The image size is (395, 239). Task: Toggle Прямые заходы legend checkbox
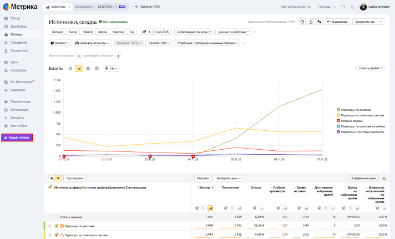pos(338,121)
